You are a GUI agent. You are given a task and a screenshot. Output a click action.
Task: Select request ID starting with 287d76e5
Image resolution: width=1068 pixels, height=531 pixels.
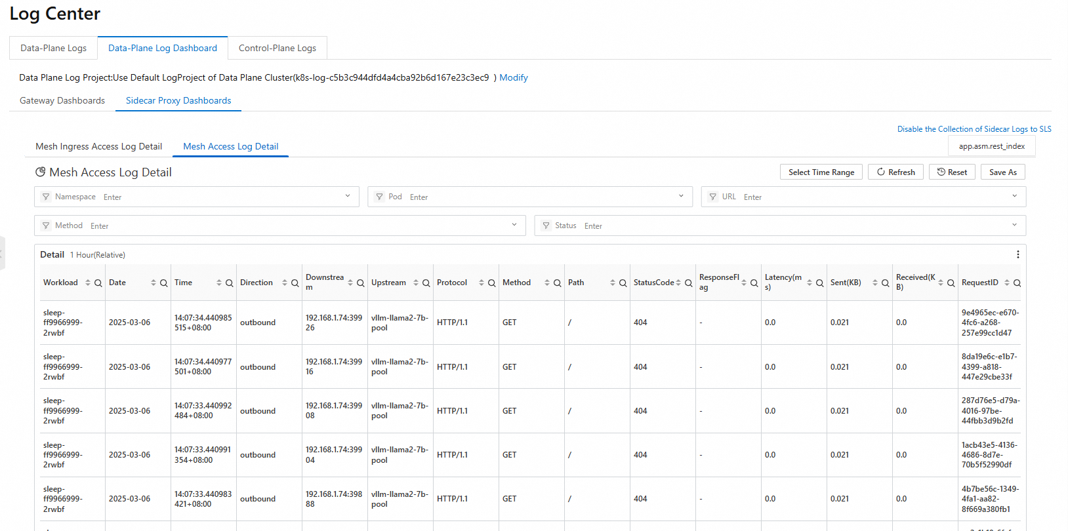pyautogui.click(x=991, y=410)
